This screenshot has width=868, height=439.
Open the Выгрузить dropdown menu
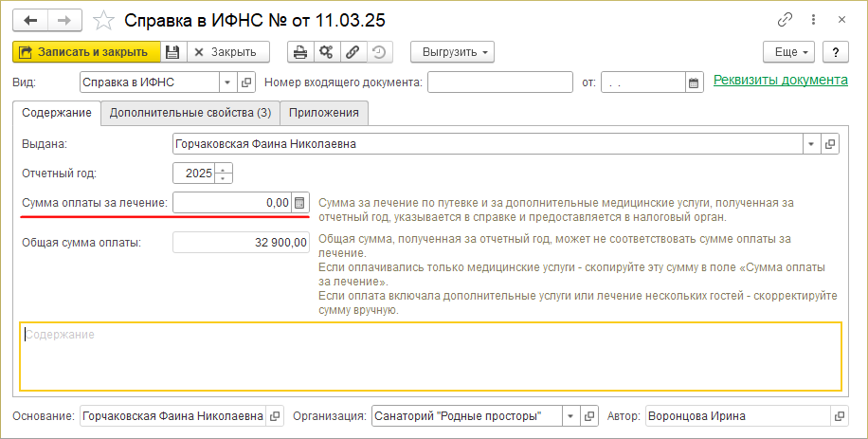[452, 52]
